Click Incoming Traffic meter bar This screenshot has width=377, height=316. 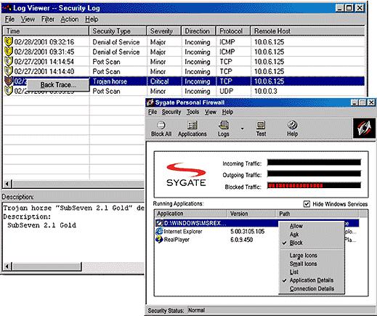click(314, 162)
